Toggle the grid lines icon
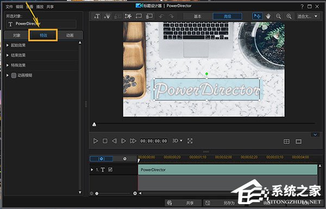Screen dimensions: 326x209 pyautogui.click(x=286, y=141)
